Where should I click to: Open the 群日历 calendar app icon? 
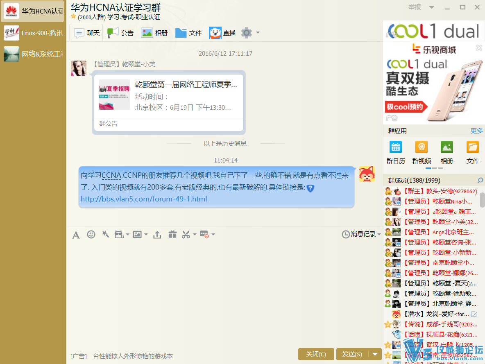[x=396, y=147]
